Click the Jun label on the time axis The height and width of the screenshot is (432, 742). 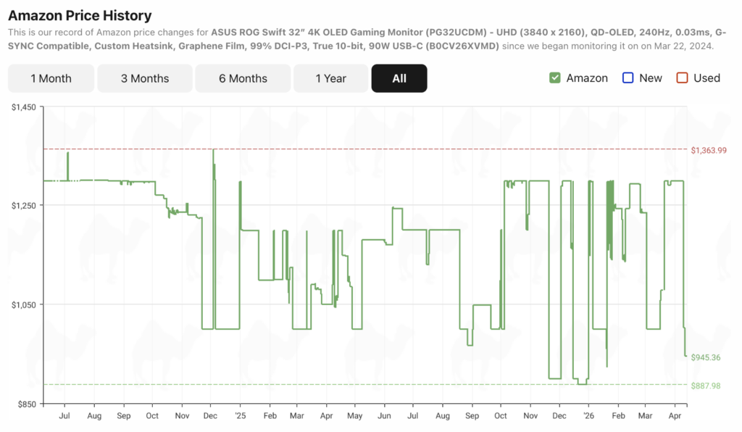(x=384, y=417)
